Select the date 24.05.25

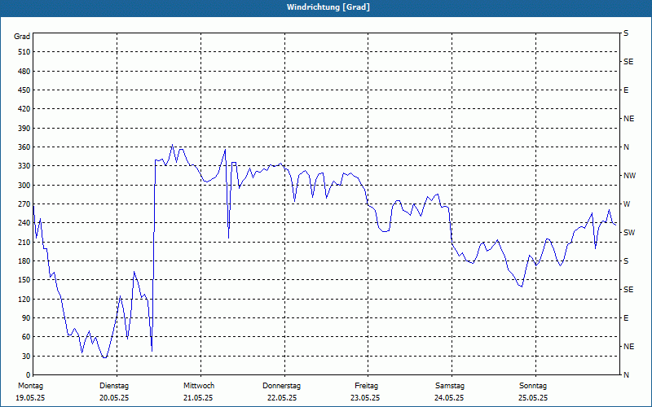pos(449,398)
